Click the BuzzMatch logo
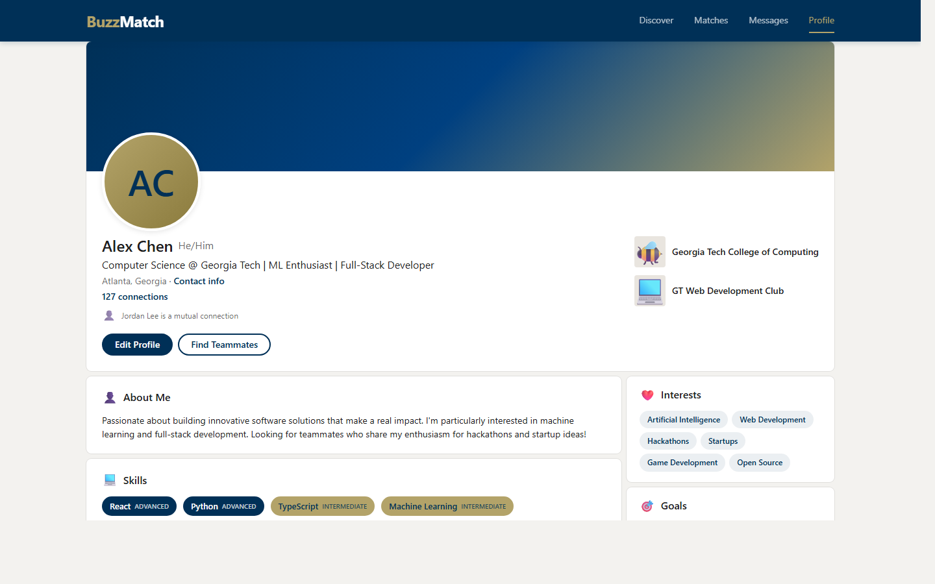This screenshot has width=935, height=584. tap(125, 21)
